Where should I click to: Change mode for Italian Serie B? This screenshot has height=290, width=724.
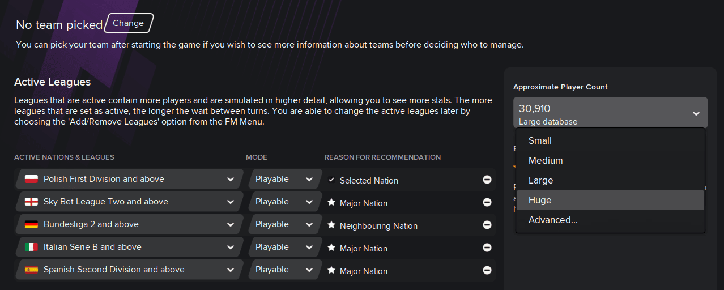coord(283,247)
